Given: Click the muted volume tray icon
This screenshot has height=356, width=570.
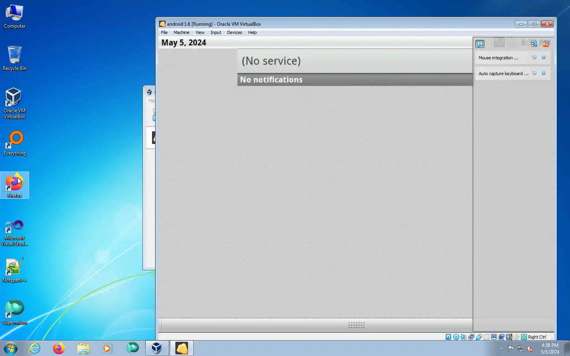Looking at the screenshot, I should (x=530, y=348).
